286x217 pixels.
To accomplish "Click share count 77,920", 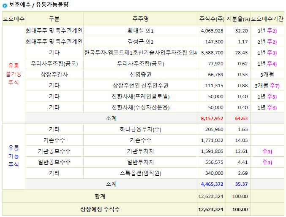I will click(x=215, y=64).
